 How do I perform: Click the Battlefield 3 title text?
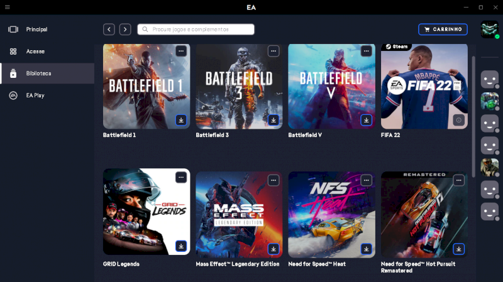tap(212, 135)
